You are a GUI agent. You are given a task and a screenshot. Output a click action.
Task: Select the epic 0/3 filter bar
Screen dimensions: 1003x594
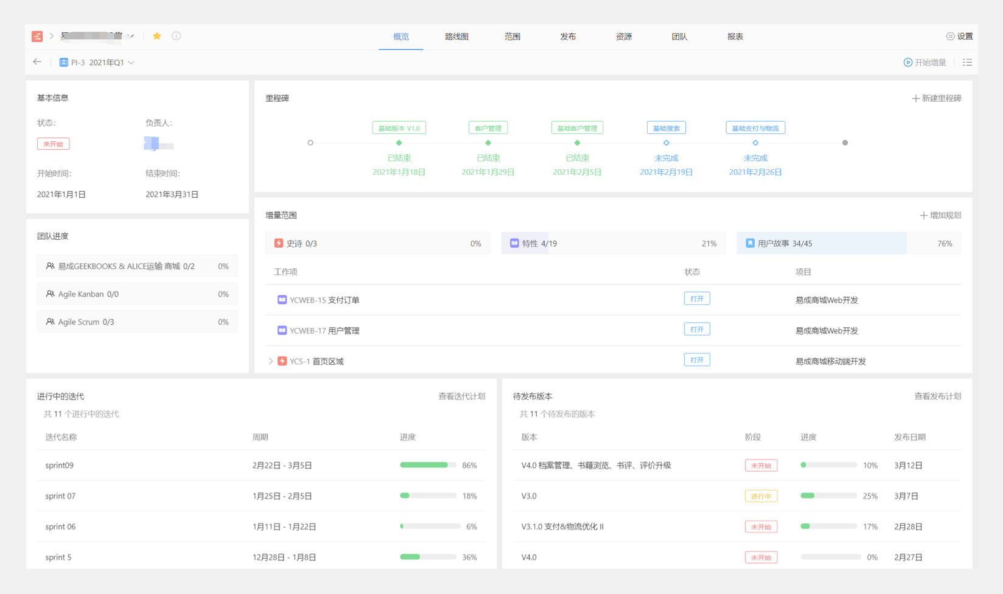coord(377,243)
